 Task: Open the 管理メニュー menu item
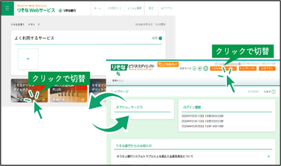point(118,81)
